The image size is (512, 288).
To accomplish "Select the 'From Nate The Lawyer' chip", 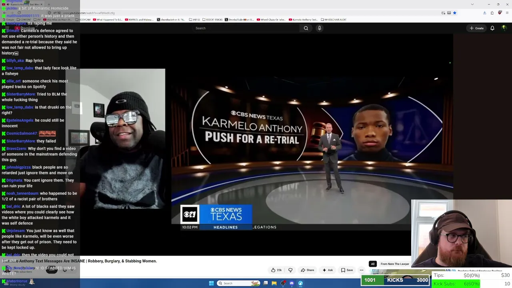I will [x=395, y=264].
